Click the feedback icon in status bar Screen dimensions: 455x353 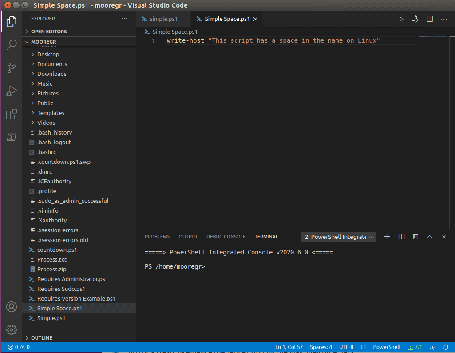pos(432,347)
